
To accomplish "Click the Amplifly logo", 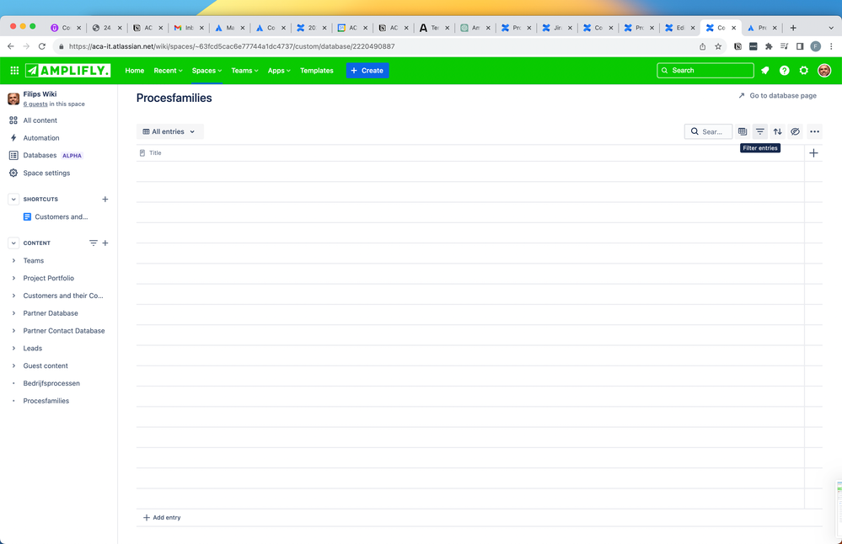I will [67, 70].
